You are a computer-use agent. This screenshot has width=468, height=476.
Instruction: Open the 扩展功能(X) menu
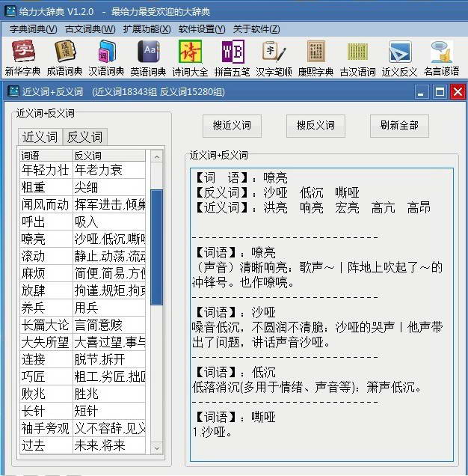(x=147, y=29)
